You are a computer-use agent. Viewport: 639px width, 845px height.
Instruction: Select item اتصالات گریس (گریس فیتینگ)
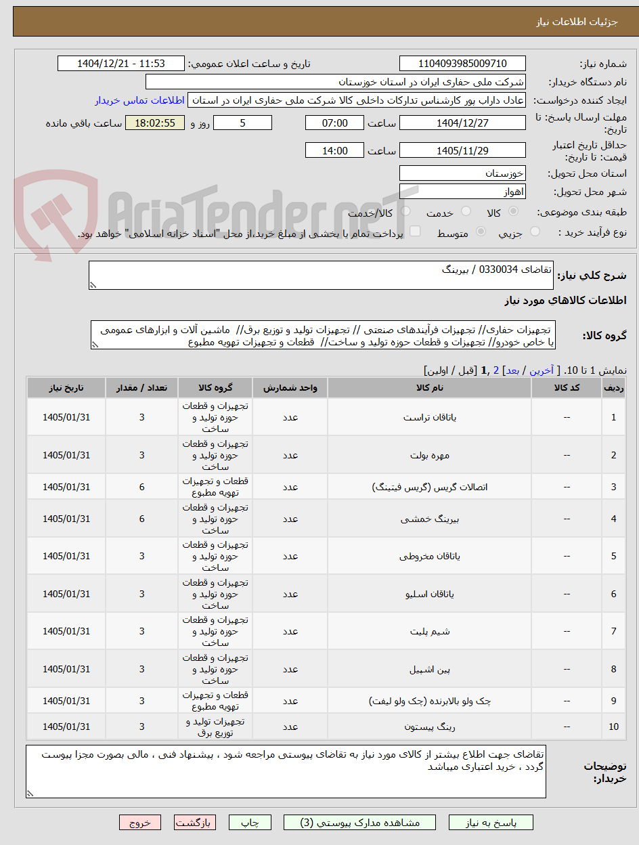pyautogui.click(x=430, y=487)
